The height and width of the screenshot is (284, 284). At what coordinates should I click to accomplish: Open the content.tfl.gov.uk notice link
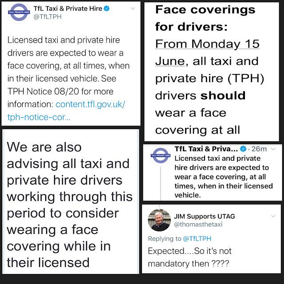tap(66, 110)
